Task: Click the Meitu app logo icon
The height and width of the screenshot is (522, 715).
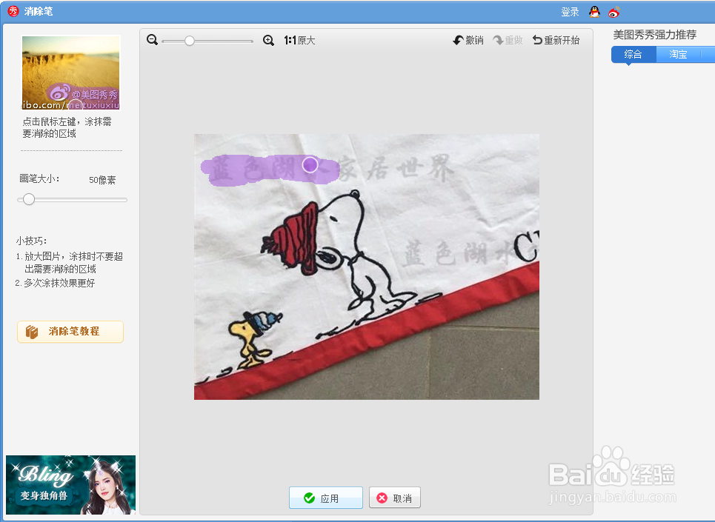Action: (x=13, y=11)
